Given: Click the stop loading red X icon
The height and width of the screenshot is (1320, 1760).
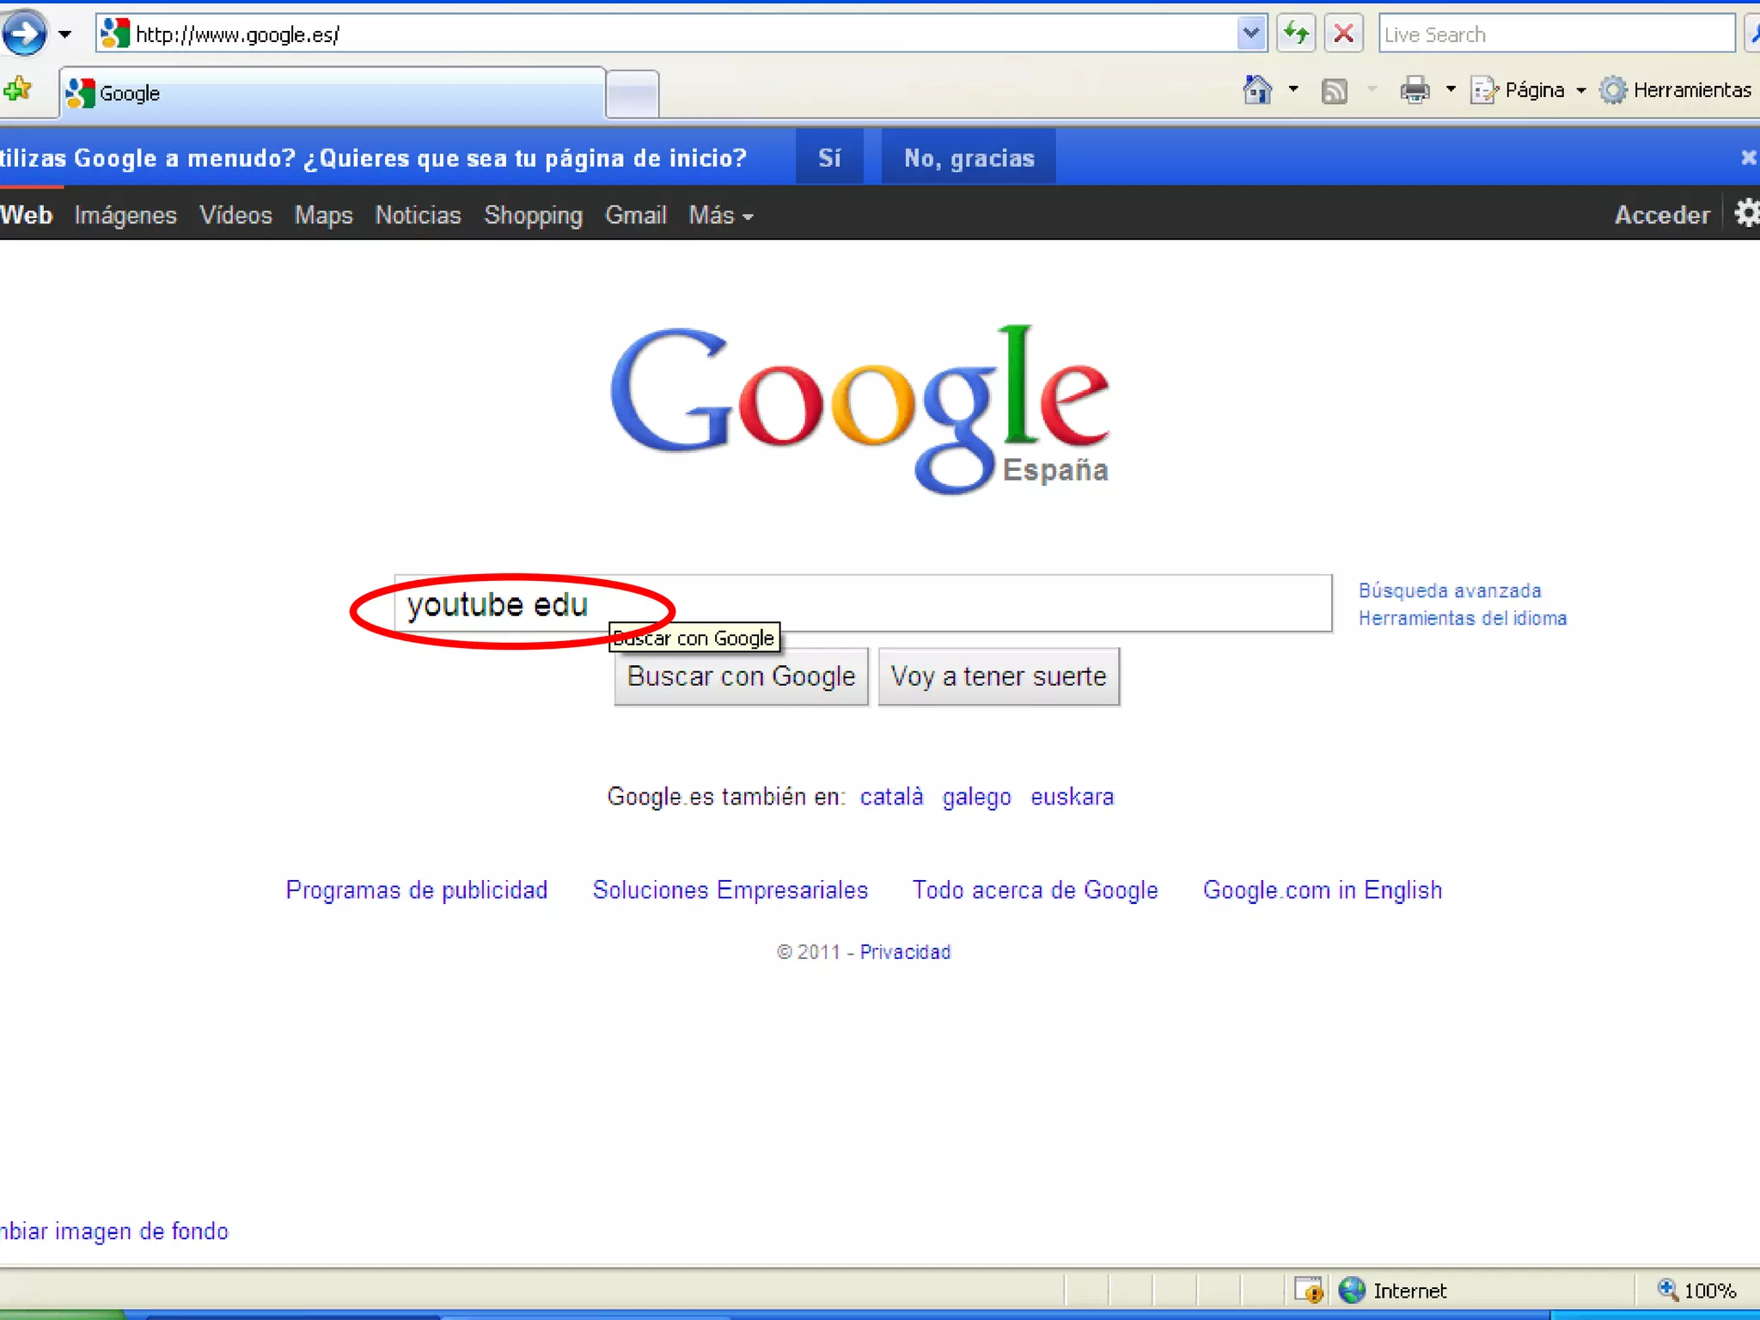Looking at the screenshot, I should (1344, 34).
